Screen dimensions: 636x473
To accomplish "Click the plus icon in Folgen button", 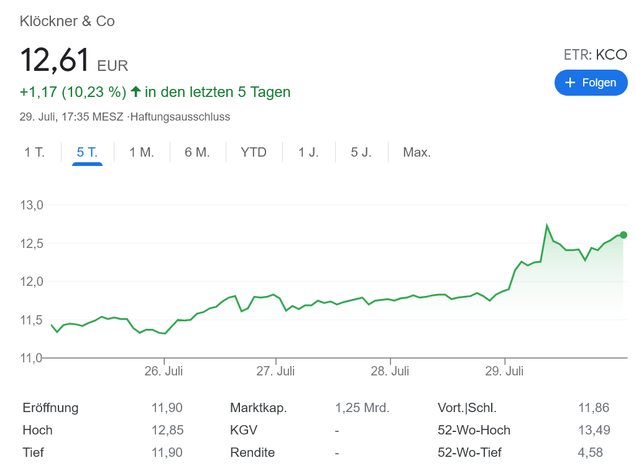I will [x=569, y=83].
